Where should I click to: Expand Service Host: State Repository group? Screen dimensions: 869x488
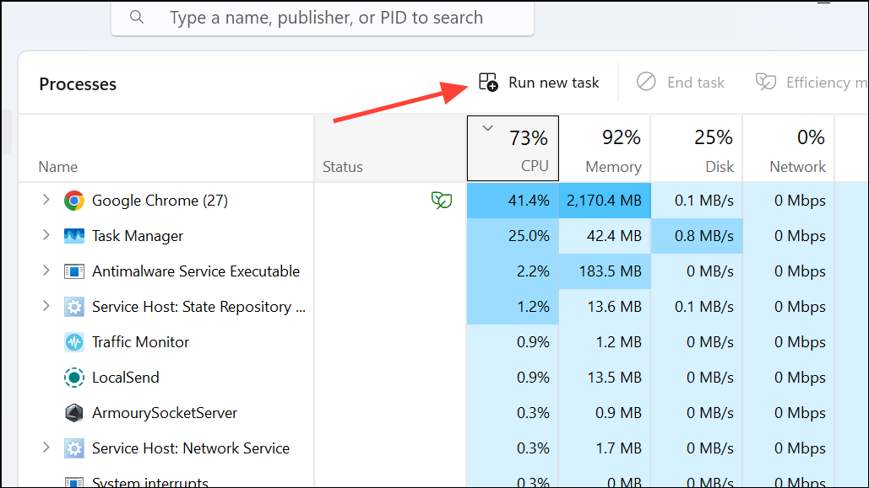pyautogui.click(x=46, y=306)
